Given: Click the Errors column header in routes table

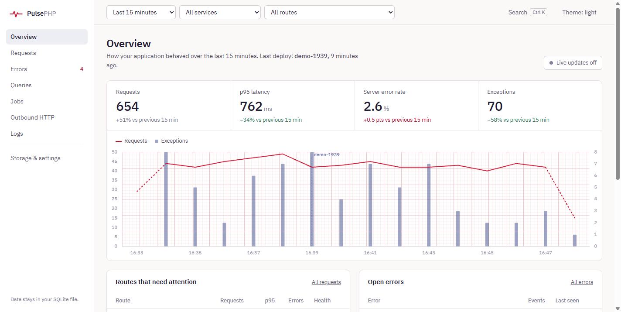Looking at the screenshot, I should tap(296, 301).
